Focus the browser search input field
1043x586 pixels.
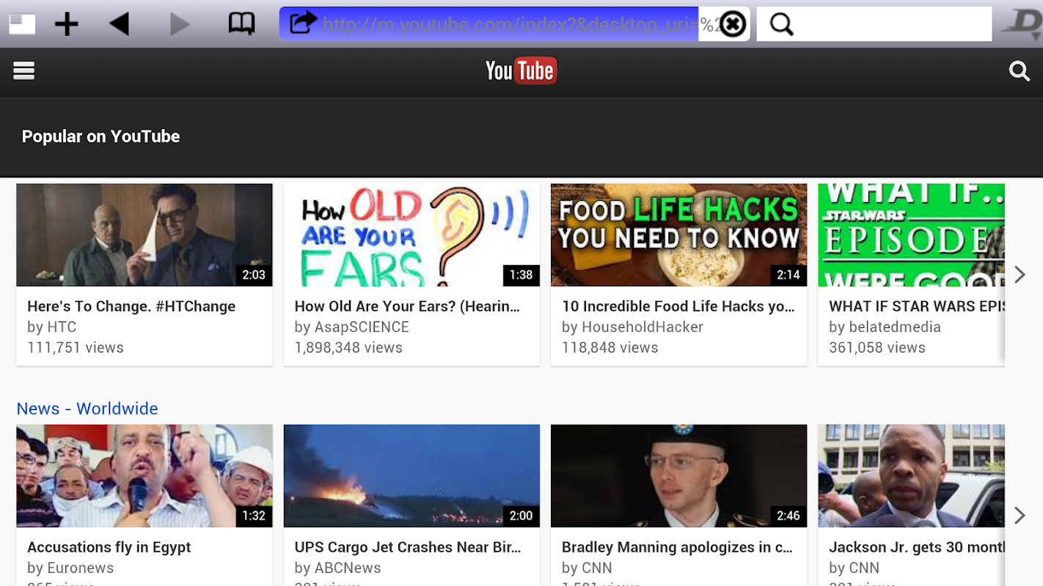coord(874,24)
